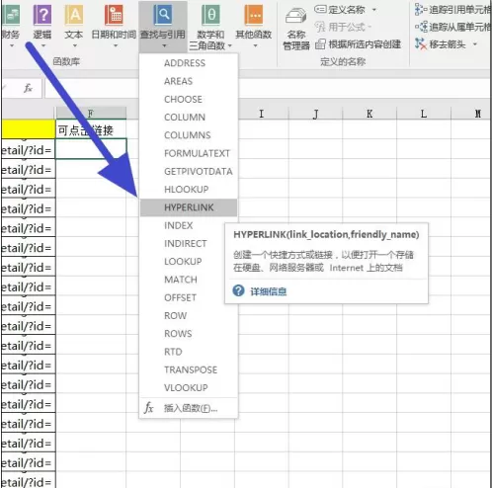Click the Define Name (定义名称) button
The height and width of the screenshot is (488, 492).
pos(340,10)
